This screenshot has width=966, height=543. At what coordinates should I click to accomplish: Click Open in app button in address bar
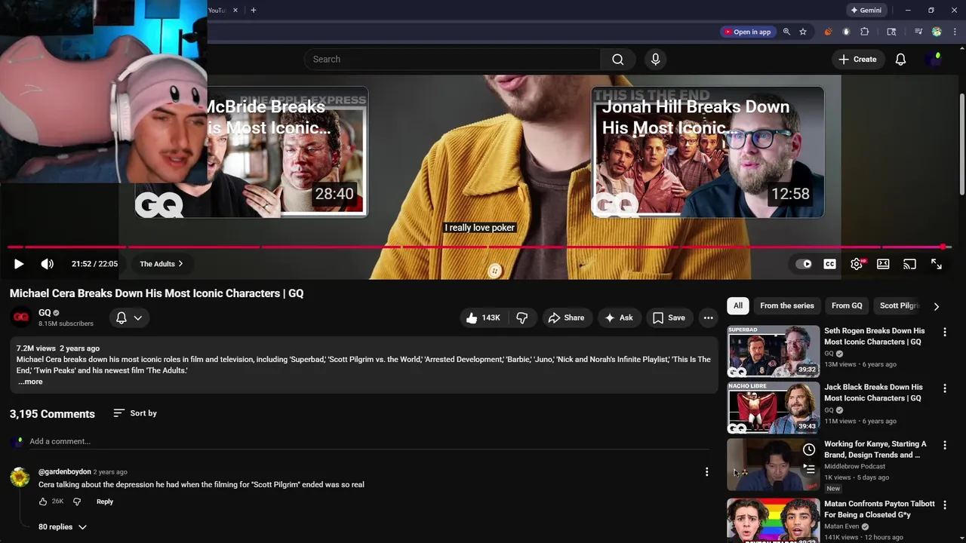tap(748, 32)
